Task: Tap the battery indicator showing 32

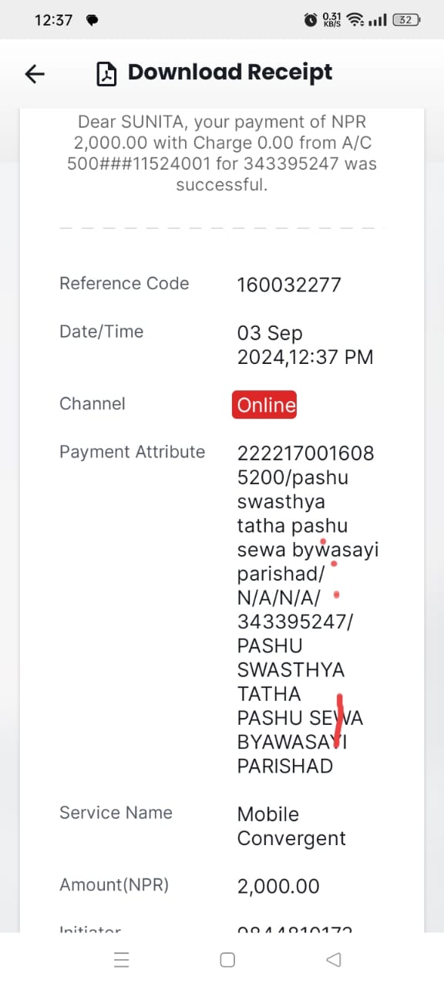Action: point(406,21)
